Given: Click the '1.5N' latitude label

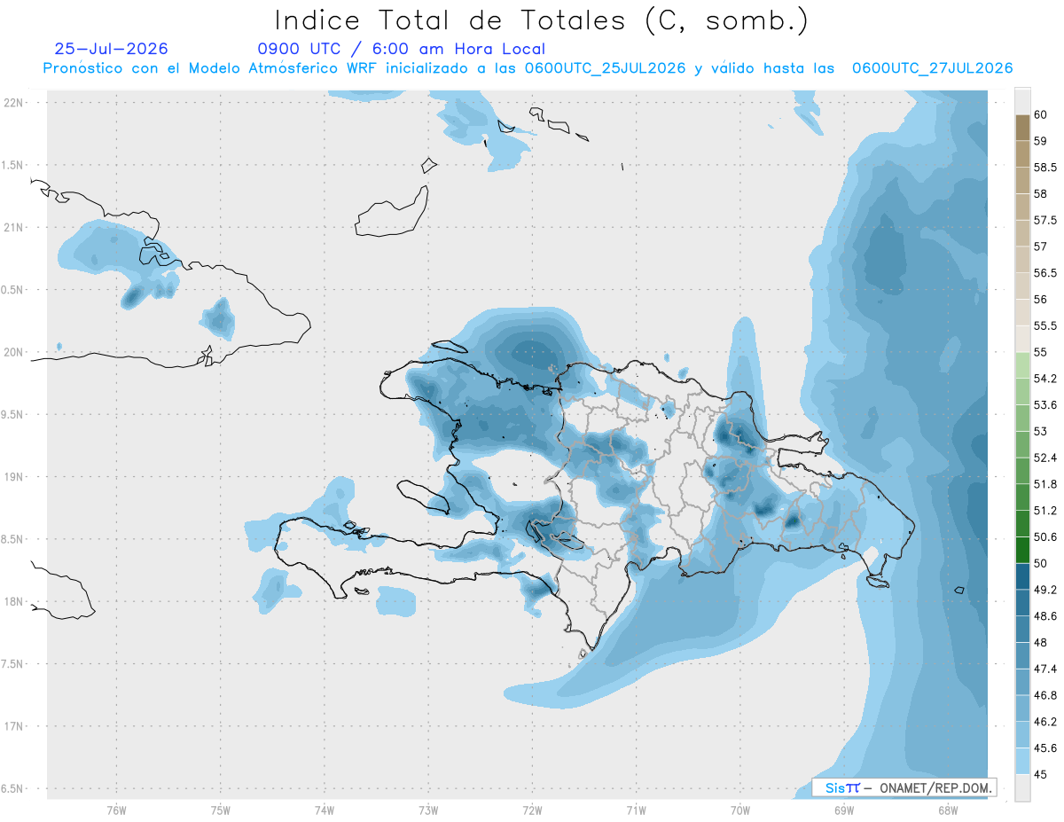Looking at the screenshot, I should (x=13, y=165).
